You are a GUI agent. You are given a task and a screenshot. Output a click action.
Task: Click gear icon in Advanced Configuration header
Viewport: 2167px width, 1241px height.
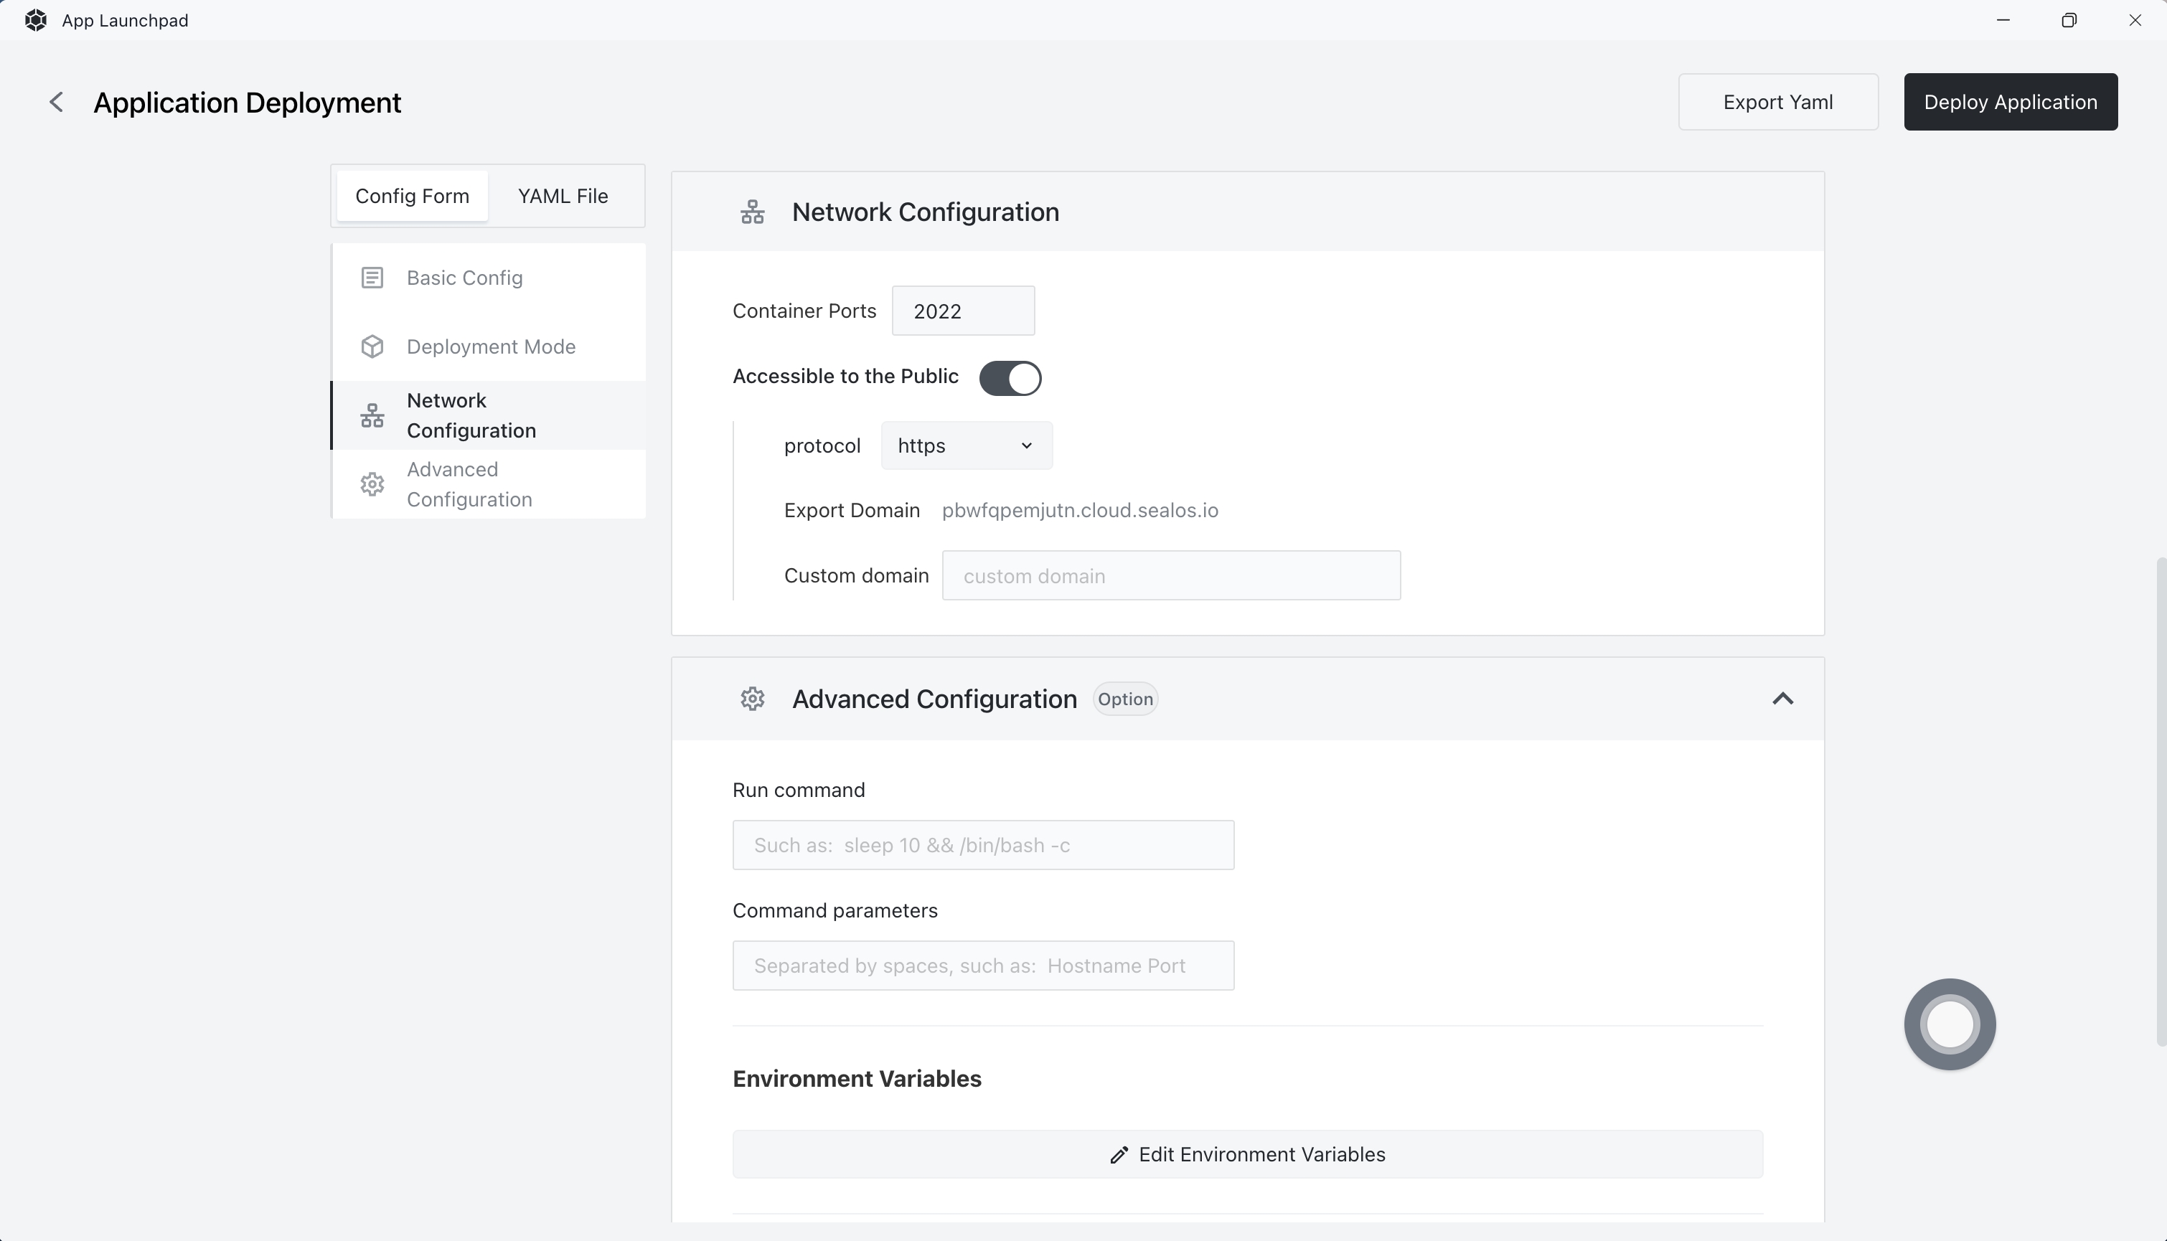[x=752, y=699]
